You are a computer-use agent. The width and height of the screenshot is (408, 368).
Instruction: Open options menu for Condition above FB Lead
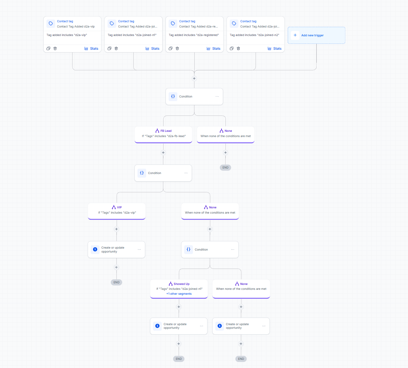tap(217, 96)
